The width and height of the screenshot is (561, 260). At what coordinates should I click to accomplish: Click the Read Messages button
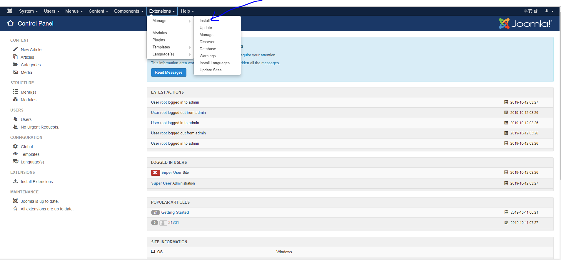169,72
